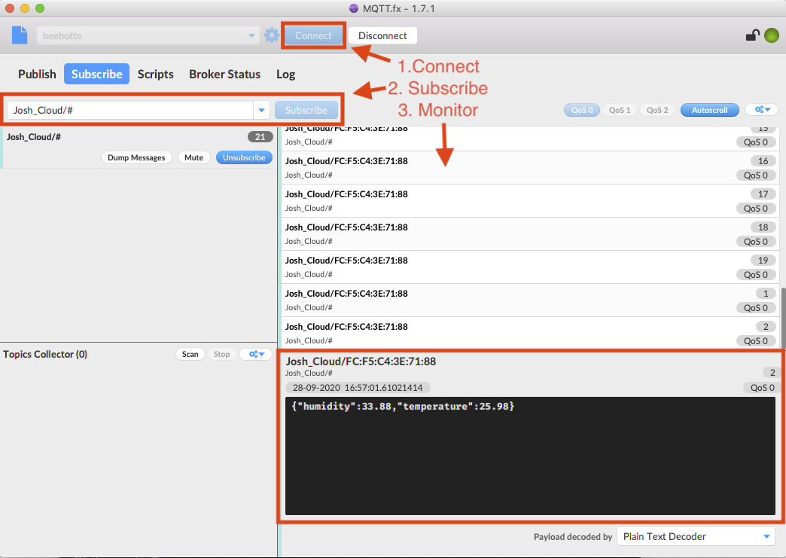
Task: Open the gears menu beside Autoscroll
Action: pyautogui.click(x=761, y=109)
